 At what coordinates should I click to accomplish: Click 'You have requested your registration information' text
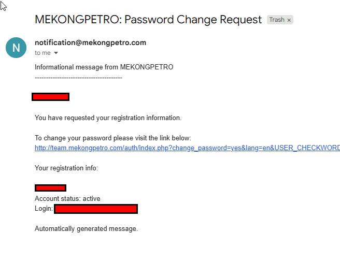108,118
